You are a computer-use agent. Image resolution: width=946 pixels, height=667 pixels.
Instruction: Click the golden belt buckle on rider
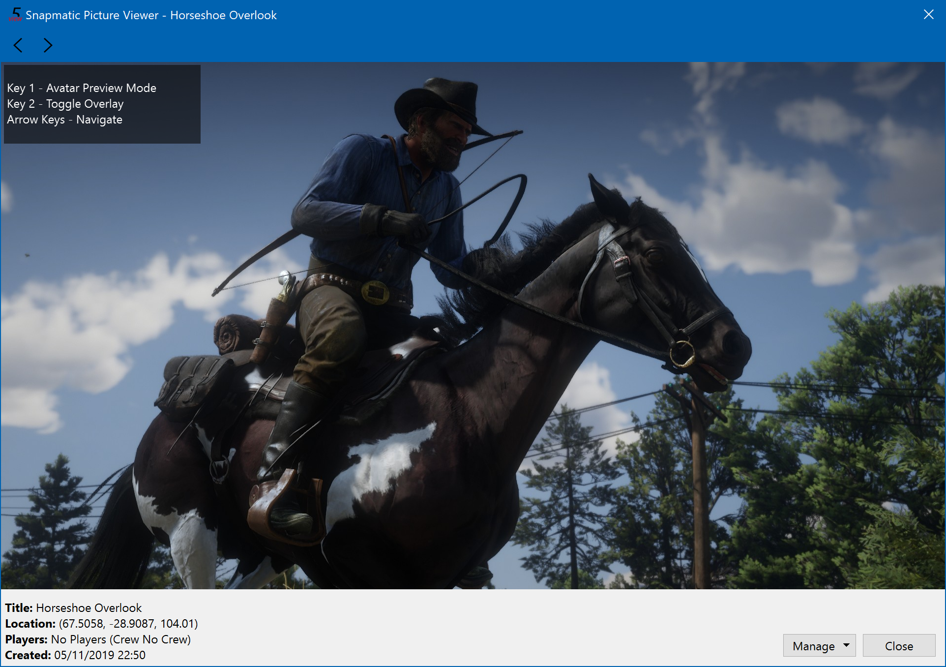coord(376,292)
